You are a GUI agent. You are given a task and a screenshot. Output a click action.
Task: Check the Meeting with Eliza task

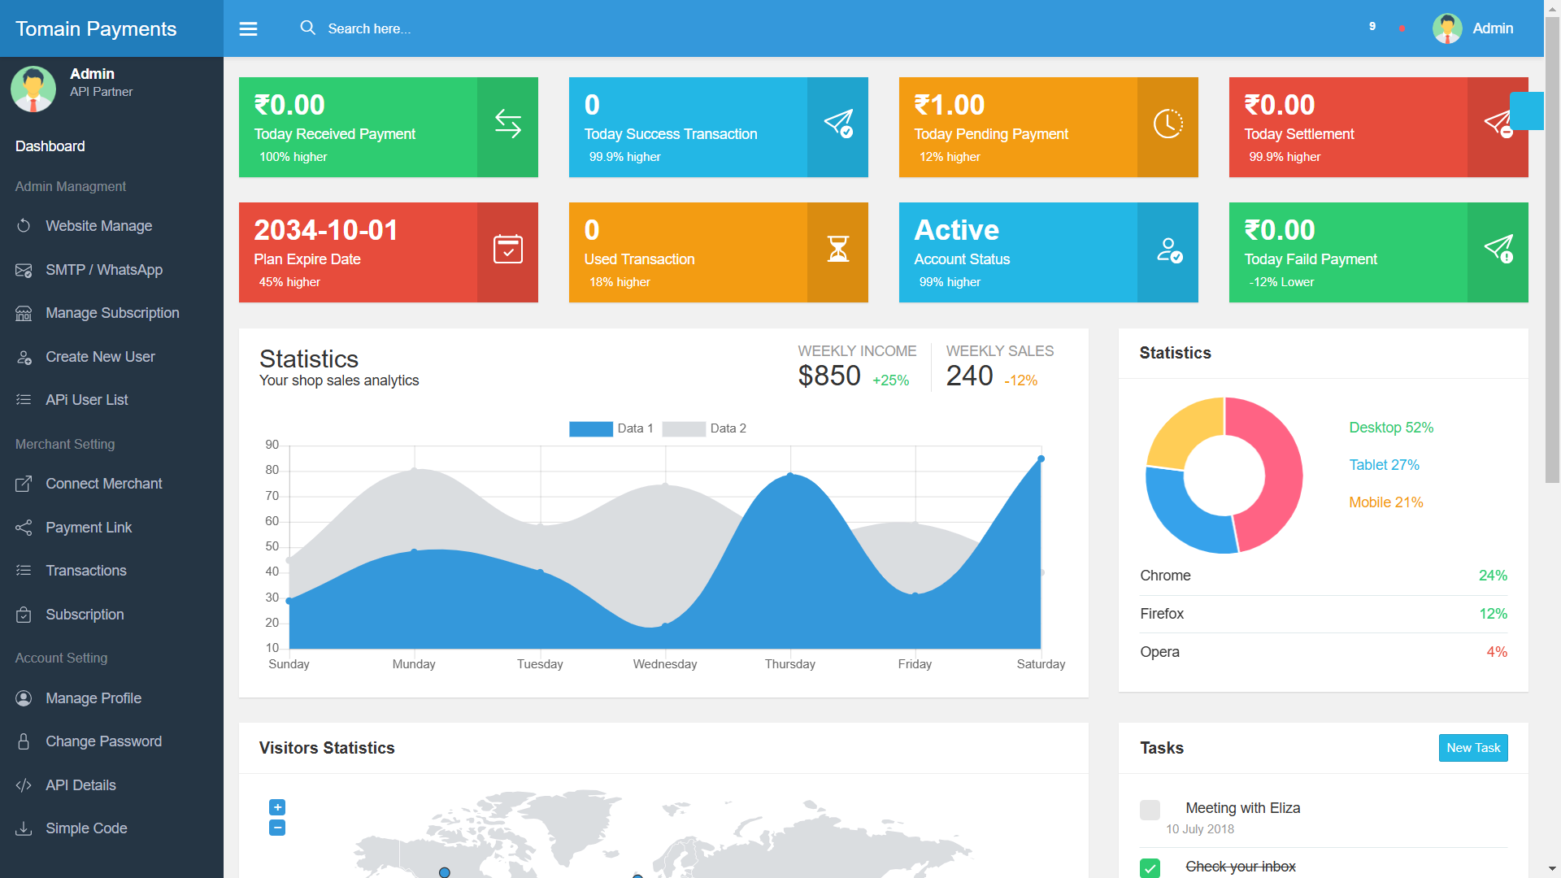pyautogui.click(x=1150, y=810)
